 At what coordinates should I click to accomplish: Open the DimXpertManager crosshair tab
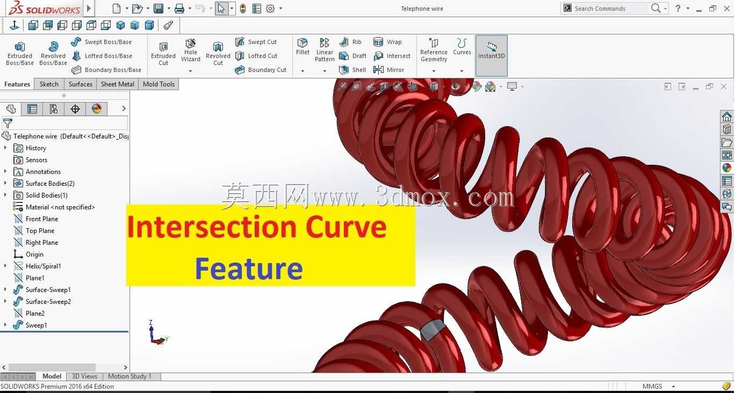pyautogui.click(x=75, y=109)
